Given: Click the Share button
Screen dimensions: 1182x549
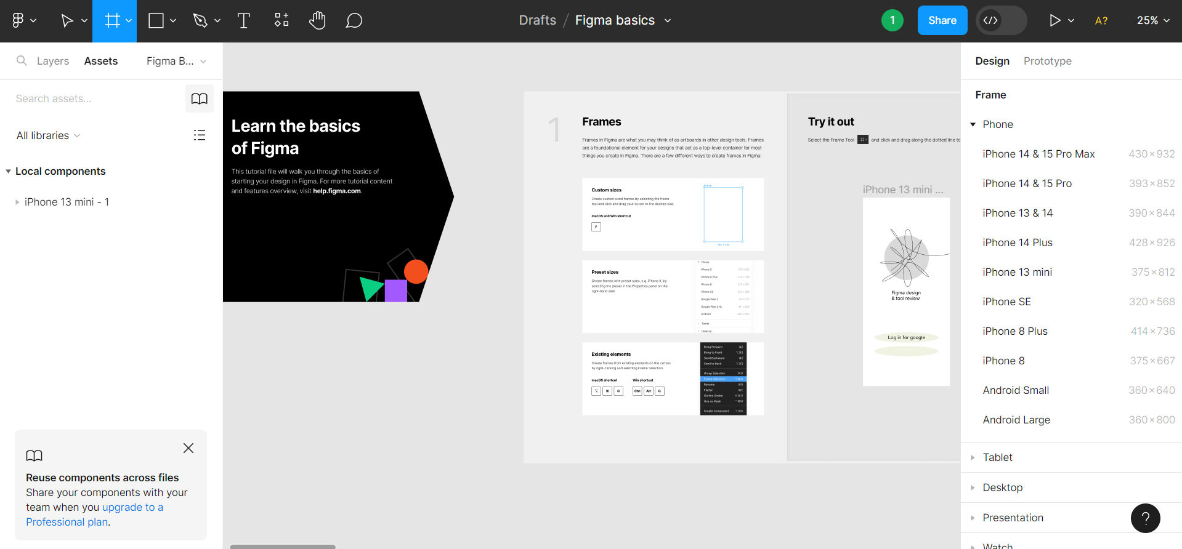Looking at the screenshot, I should pos(942,20).
